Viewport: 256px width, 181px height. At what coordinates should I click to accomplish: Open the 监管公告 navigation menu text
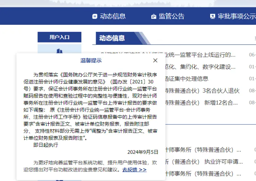coord(171,17)
